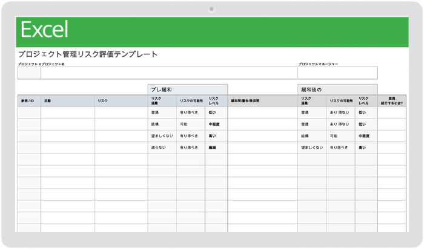Image resolution: width=424 pixels, height=249 pixels.
Task: Select the 堪らない severity cell
Action: [162, 148]
